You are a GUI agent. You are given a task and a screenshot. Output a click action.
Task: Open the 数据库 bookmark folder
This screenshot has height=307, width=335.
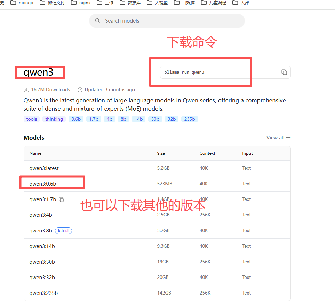click(x=130, y=3)
